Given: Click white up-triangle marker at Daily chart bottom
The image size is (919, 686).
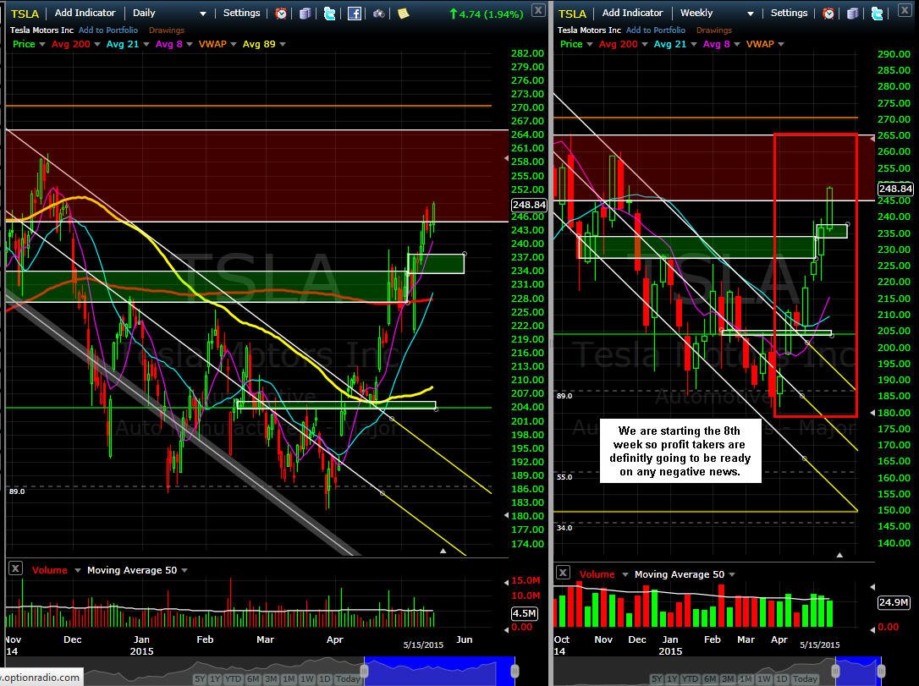Looking at the screenshot, I should (x=443, y=551).
